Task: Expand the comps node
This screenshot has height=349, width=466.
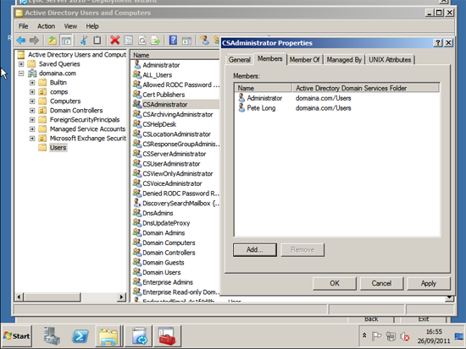Action: 32,92
